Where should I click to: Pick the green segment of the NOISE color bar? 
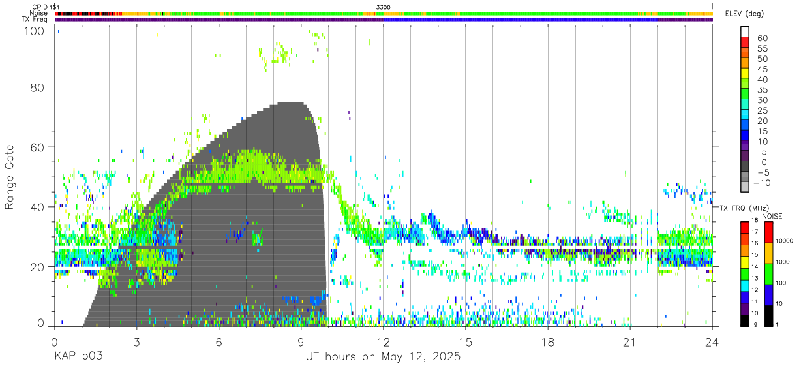[x=768, y=273]
